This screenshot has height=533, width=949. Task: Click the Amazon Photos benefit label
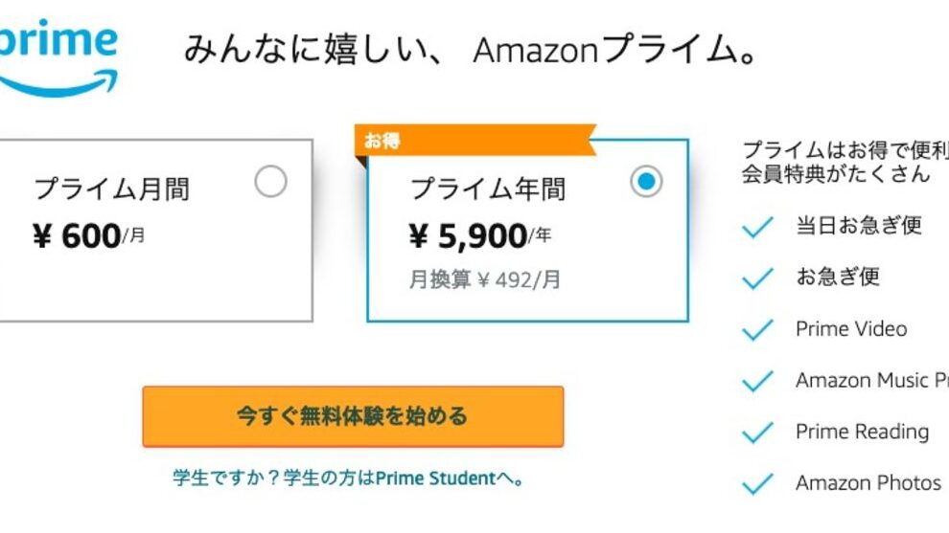pos(868,483)
